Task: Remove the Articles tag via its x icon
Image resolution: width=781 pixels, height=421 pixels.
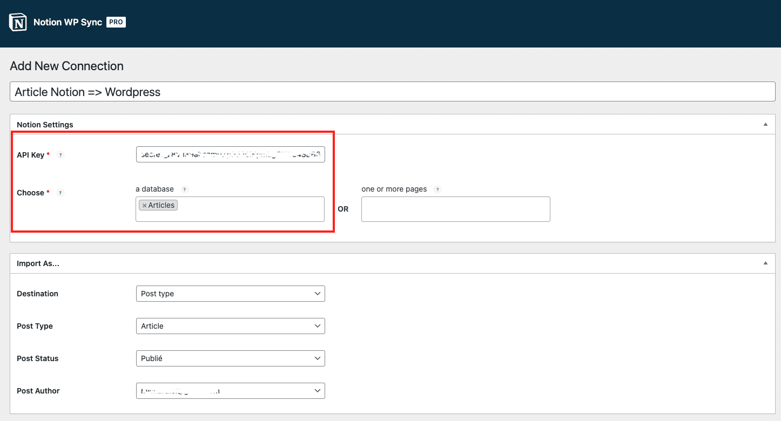Action: point(144,205)
